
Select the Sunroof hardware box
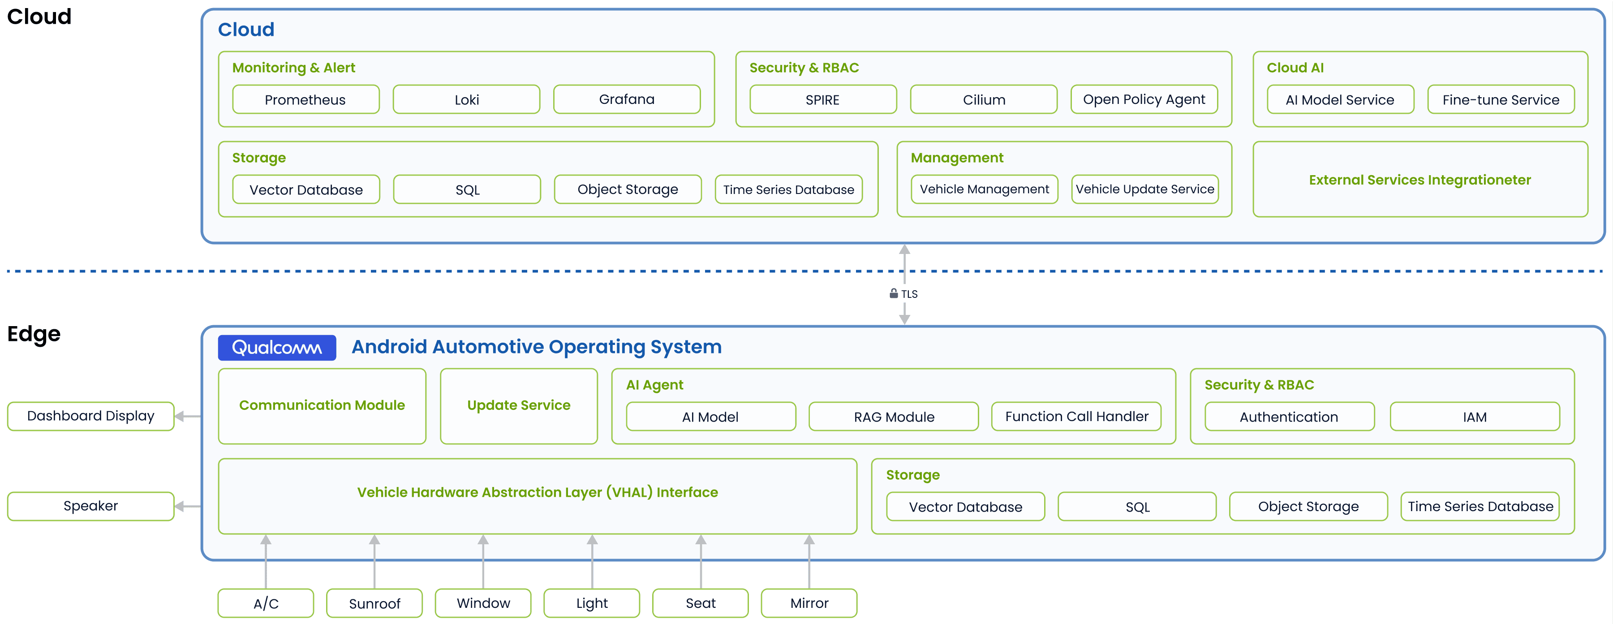(374, 603)
